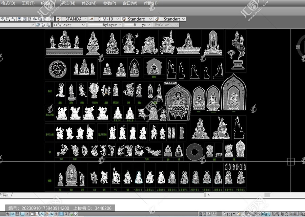Open the 修改(M) menu
The width and height of the screenshot is (305, 217).
point(89,3)
